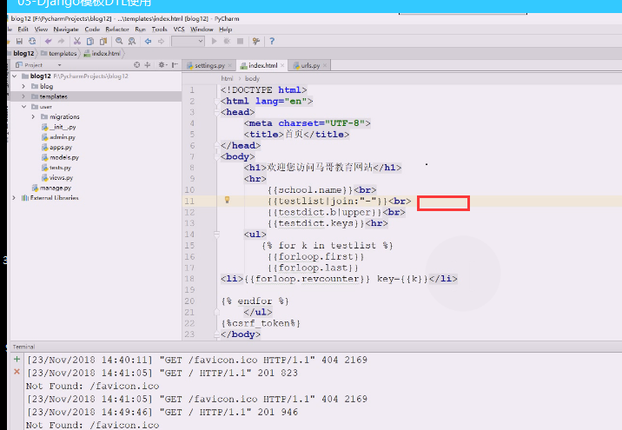
Task: Open the Project view selector dropdown
Action: (59, 65)
